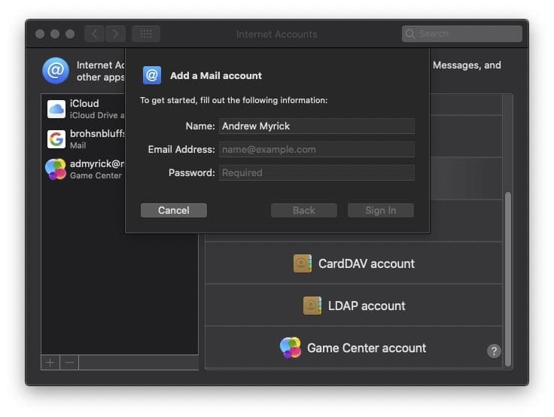Show all preferences grid button
554x417 pixels.
146,34
